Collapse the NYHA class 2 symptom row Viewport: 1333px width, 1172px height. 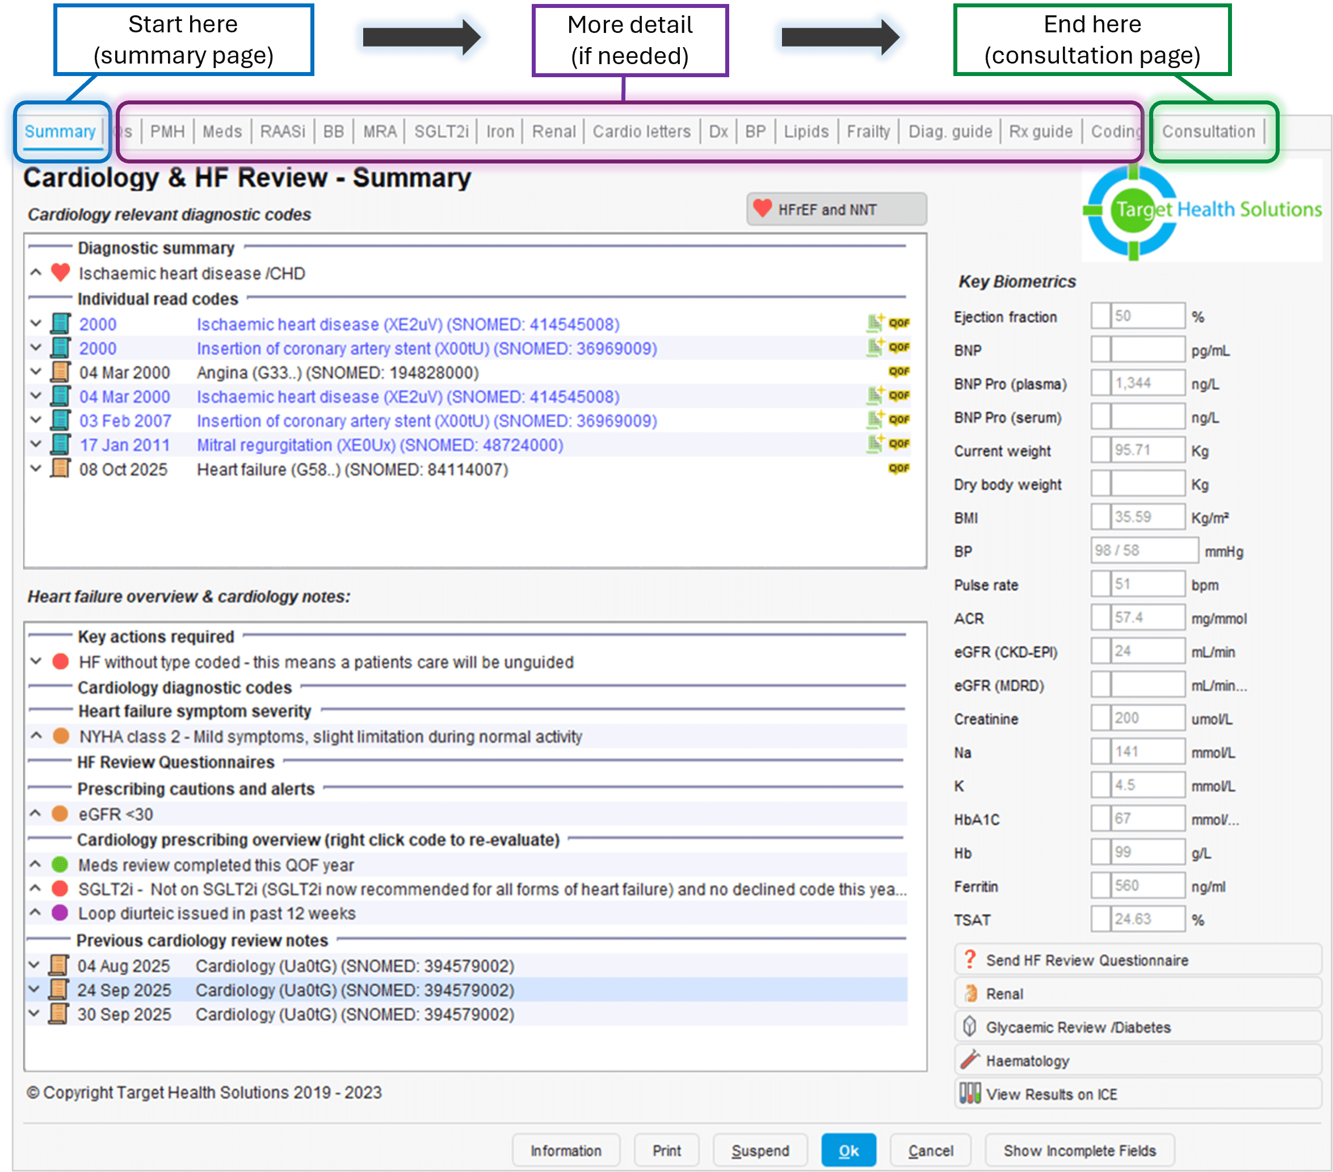[36, 736]
